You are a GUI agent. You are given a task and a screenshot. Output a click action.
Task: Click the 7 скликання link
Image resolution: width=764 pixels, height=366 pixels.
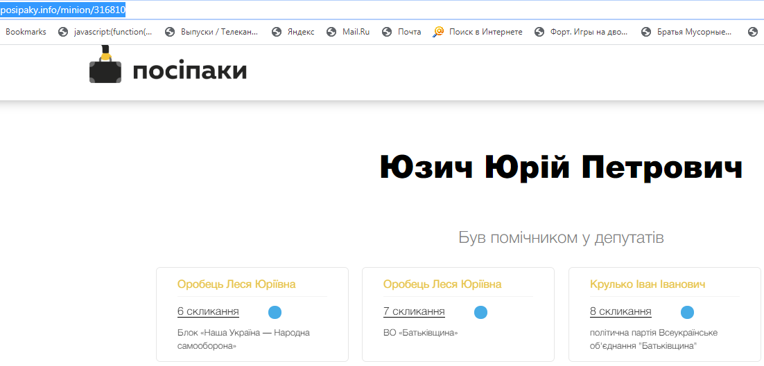coord(414,311)
